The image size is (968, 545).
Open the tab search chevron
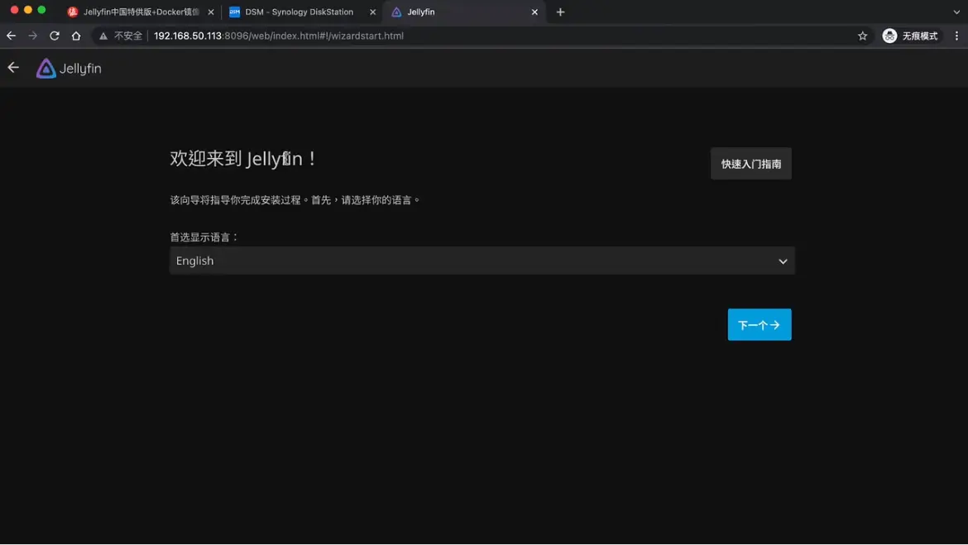click(956, 12)
